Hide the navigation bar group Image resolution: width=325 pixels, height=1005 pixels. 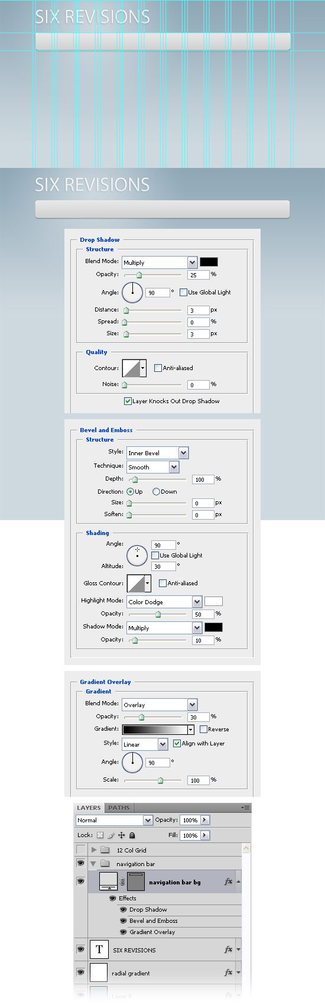81,864
